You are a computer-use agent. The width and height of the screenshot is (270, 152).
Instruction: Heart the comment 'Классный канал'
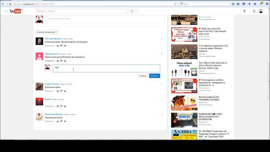(x=65, y=91)
